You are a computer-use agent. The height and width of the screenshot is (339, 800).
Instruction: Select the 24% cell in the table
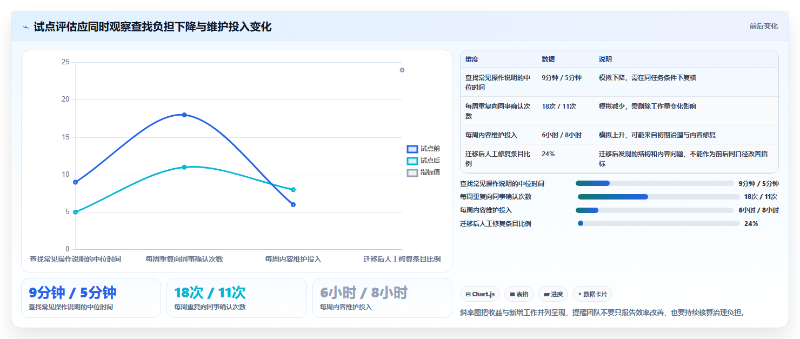point(548,154)
